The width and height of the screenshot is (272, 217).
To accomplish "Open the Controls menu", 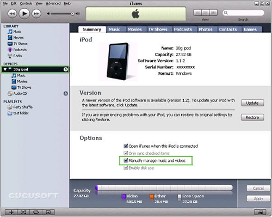I will [x=26, y=3].
